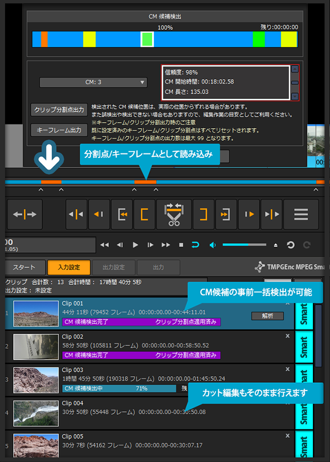Select the orange segment in detection bar
Image resolution: width=330 pixels, height=462 pixels.
pos(44,39)
